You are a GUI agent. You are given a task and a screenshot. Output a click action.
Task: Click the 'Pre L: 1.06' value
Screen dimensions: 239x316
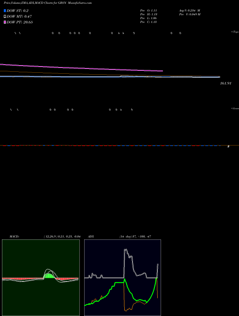pos(149,18)
